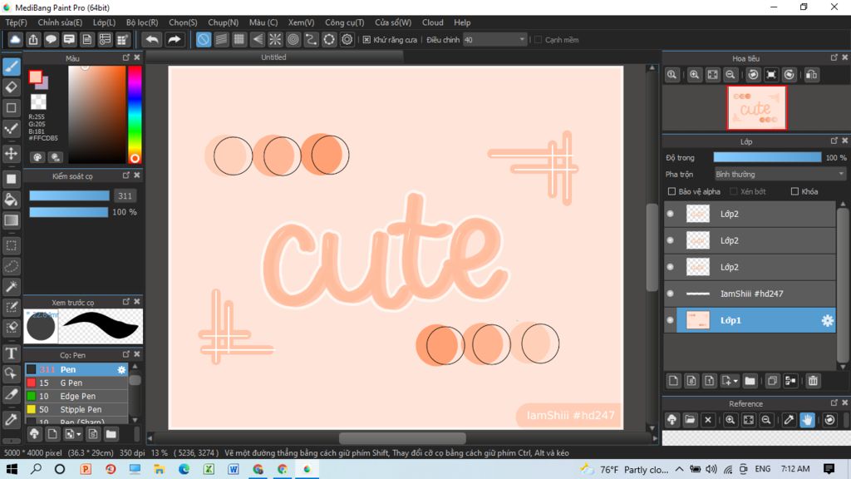Open the add layer dropdown arrow
The width and height of the screenshot is (851, 479).
click(x=735, y=381)
